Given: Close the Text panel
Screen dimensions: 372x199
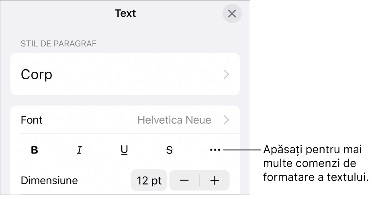Looking at the screenshot, I should 232,14.
